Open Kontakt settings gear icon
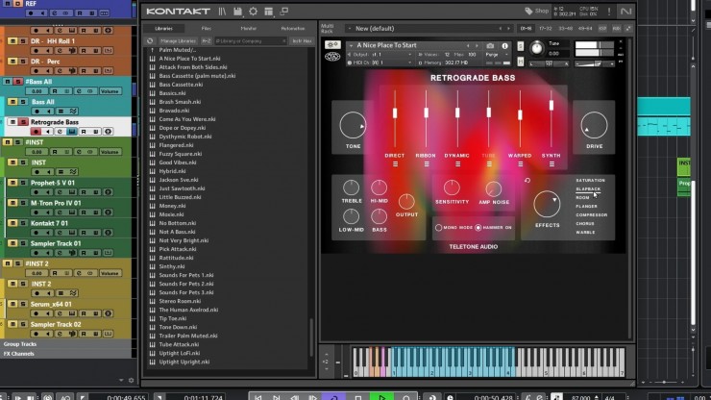This screenshot has width=711, height=400. [x=254, y=12]
